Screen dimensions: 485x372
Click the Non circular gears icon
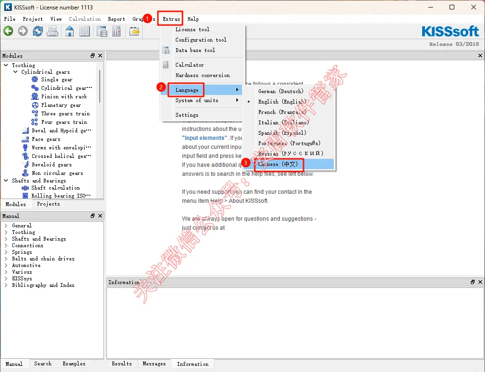(x=26, y=173)
